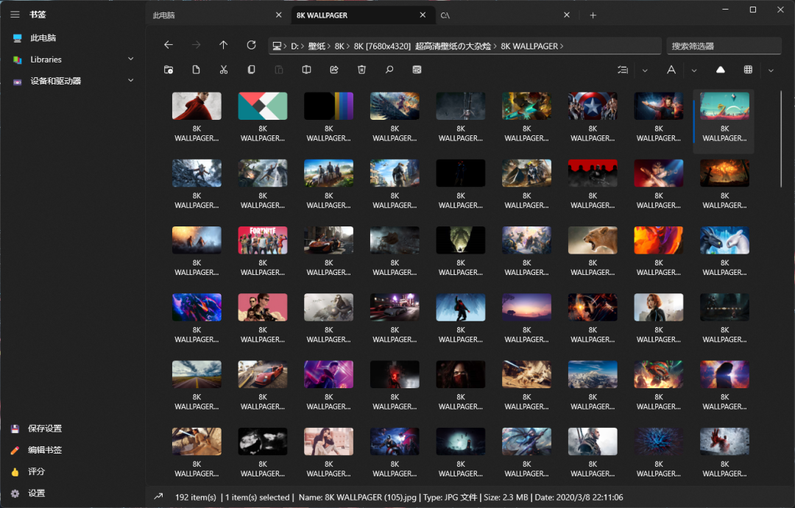
Task: Create a new file using toolbar icon
Action: [197, 70]
